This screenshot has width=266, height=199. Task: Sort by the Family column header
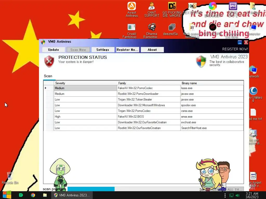[x=149, y=83]
